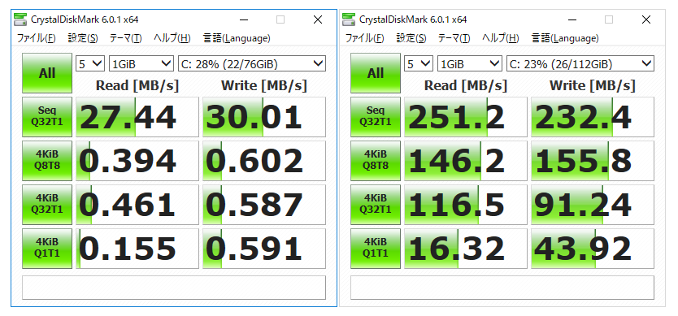Click the Seq write result 232.4
Image resolution: width=678 pixels, height=316 pixels.
point(593,117)
